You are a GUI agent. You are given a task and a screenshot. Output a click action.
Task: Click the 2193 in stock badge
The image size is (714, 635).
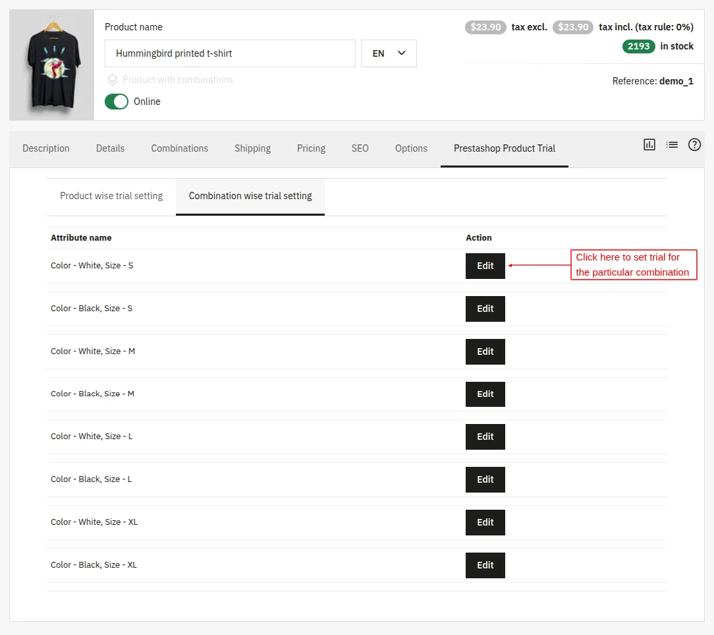[638, 46]
